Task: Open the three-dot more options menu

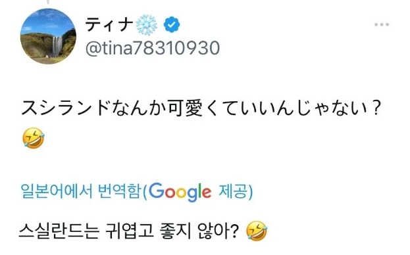Action: tap(382, 24)
